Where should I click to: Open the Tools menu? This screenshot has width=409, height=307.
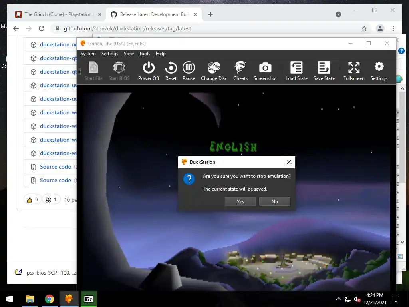(145, 54)
